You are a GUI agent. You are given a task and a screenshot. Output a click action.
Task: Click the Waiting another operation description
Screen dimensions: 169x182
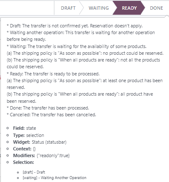(81, 36)
